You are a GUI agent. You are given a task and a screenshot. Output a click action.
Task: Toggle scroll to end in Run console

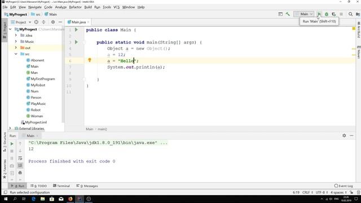(x=20, y=165)
